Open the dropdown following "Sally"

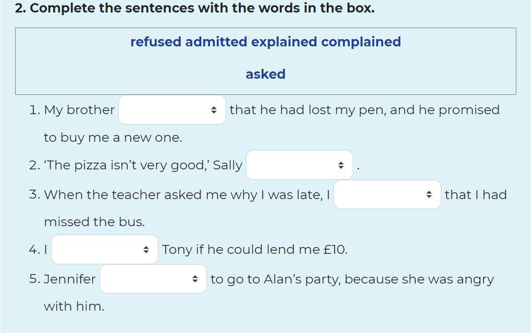[x=300, y=165]
